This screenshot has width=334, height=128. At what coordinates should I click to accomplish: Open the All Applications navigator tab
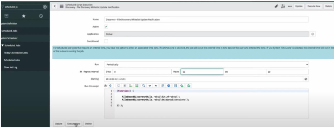7,16
